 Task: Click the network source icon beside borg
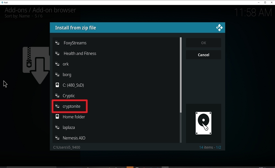click(57, 75)
